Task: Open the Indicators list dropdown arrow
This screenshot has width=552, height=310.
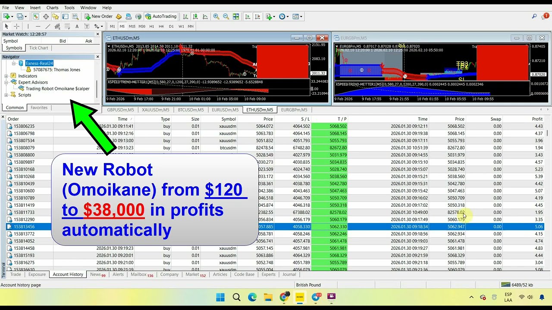Action: click(274, 16)
